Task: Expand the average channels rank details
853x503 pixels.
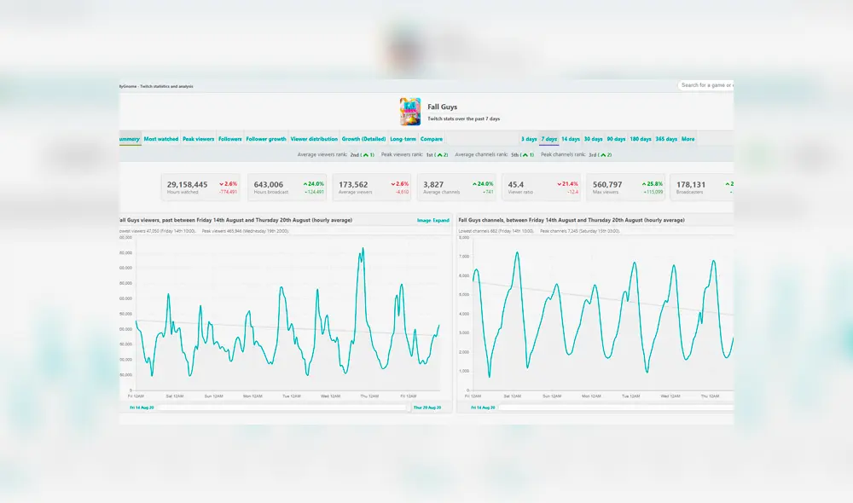Action: point(525,155)
